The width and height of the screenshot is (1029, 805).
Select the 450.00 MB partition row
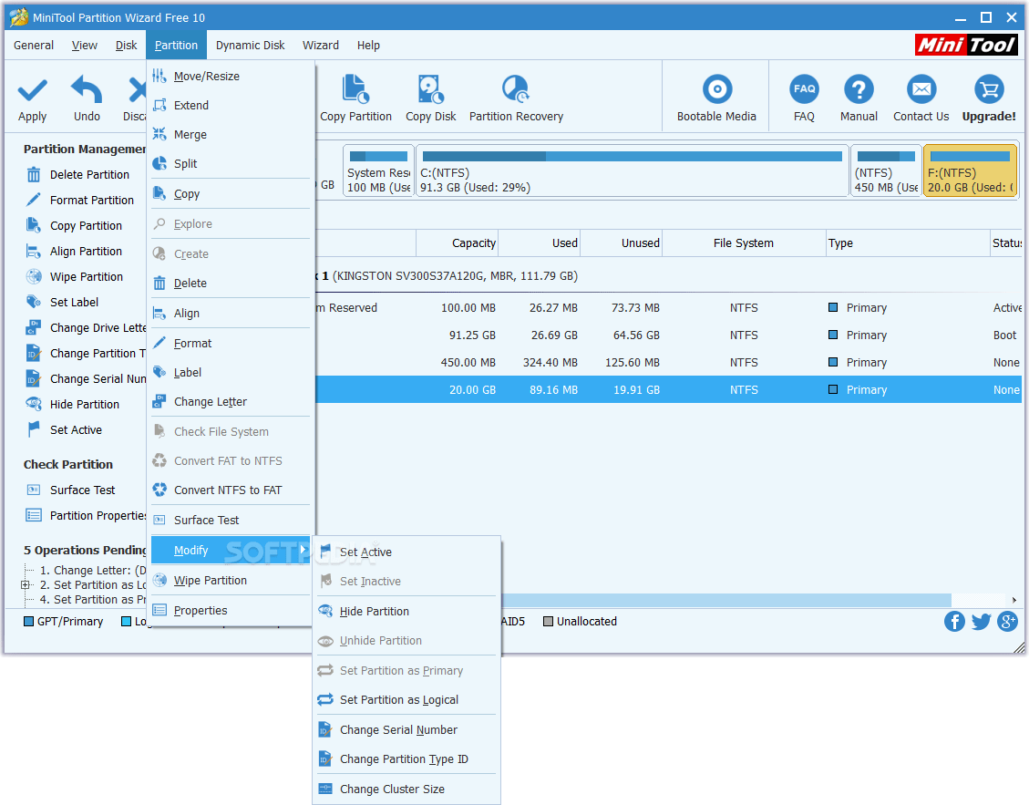[668, 363]
